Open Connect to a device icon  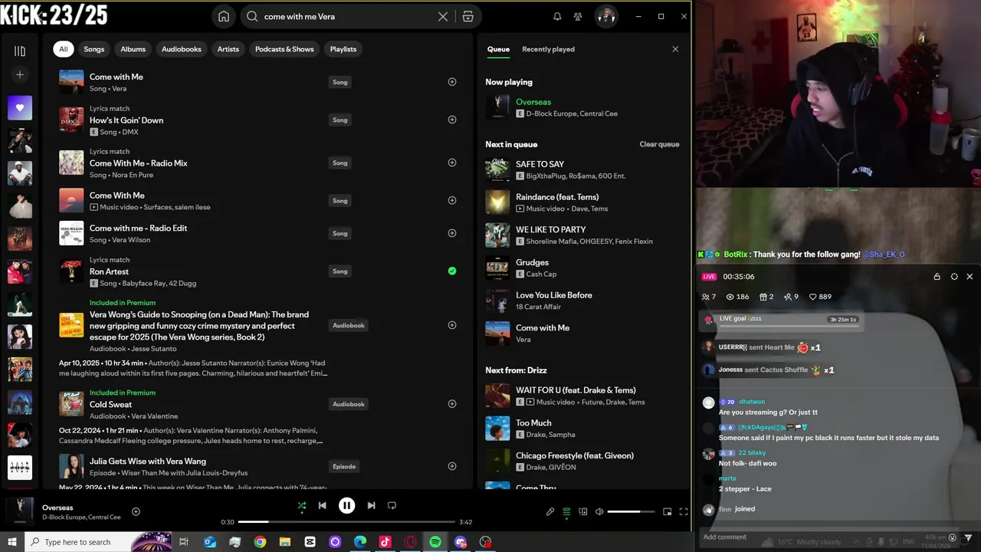pyautogui.click(x=583, y=511)
